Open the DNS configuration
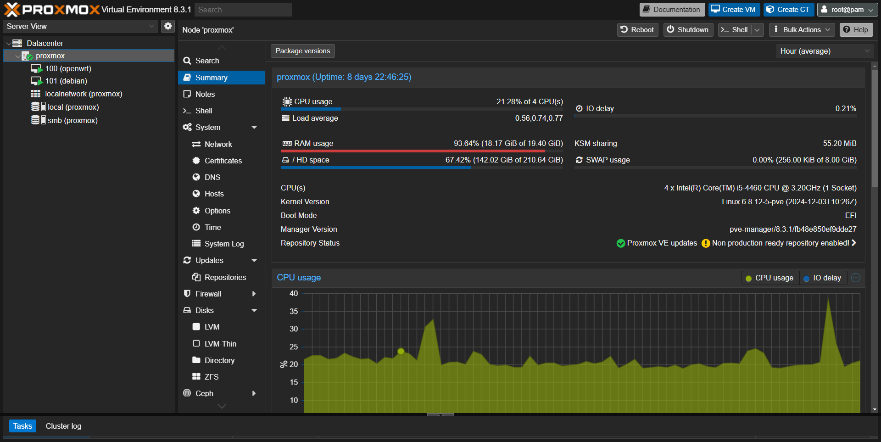Viewport: 881px width, 442px height. tap(212, 177)
